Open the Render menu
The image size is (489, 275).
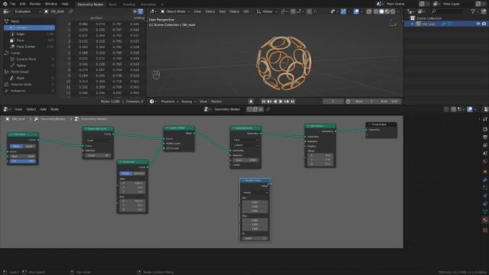[x=35, y=4]
